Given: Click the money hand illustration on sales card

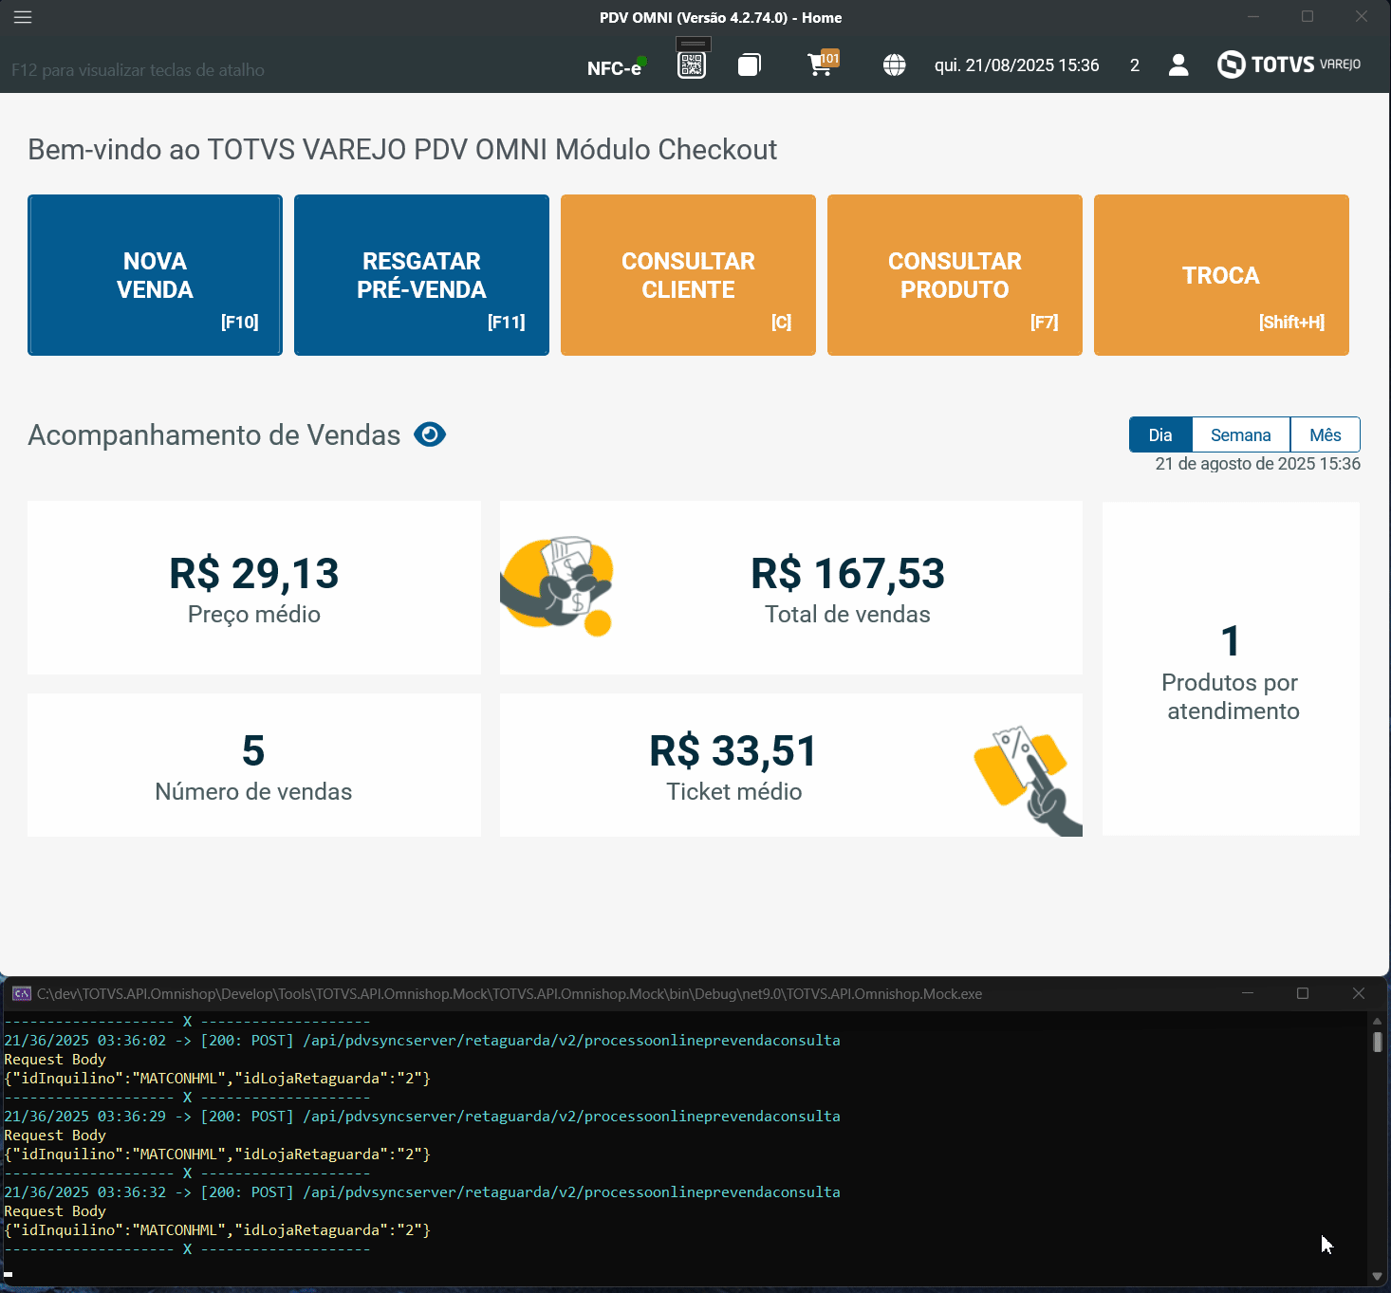Looking at the screenshot, I should pos(557,585).
